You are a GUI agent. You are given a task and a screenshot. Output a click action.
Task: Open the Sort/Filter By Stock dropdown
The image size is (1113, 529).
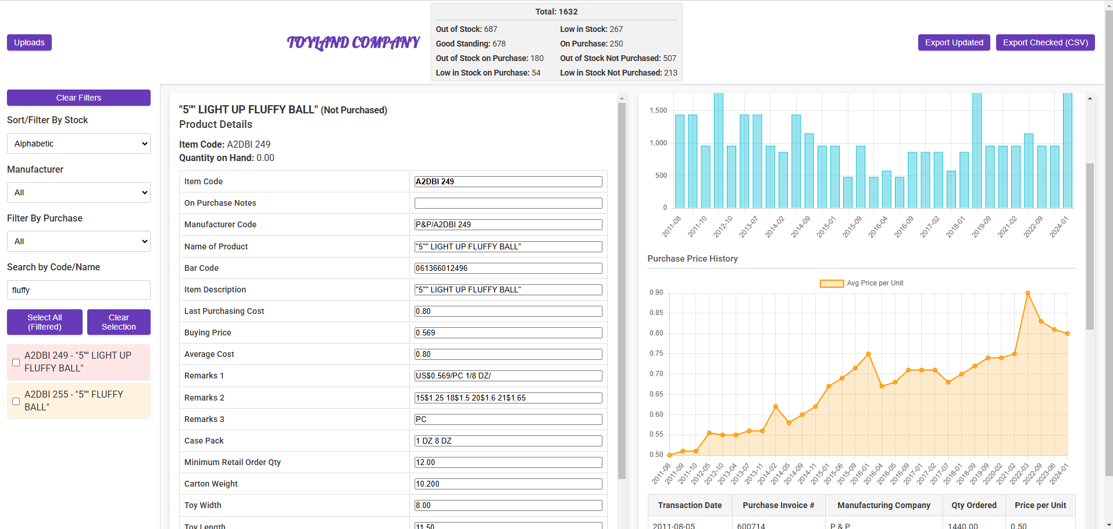point(79,144)
